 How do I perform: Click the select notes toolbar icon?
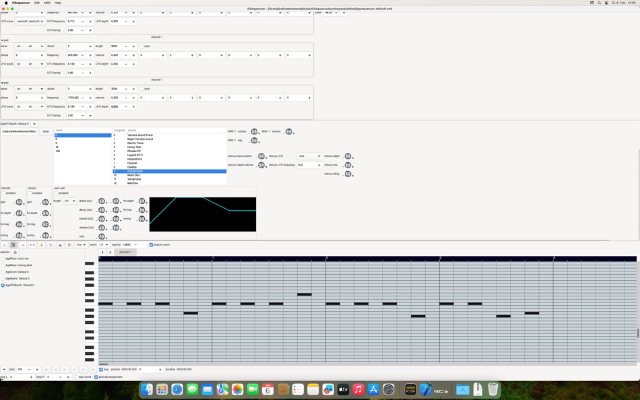pos(31,244)
